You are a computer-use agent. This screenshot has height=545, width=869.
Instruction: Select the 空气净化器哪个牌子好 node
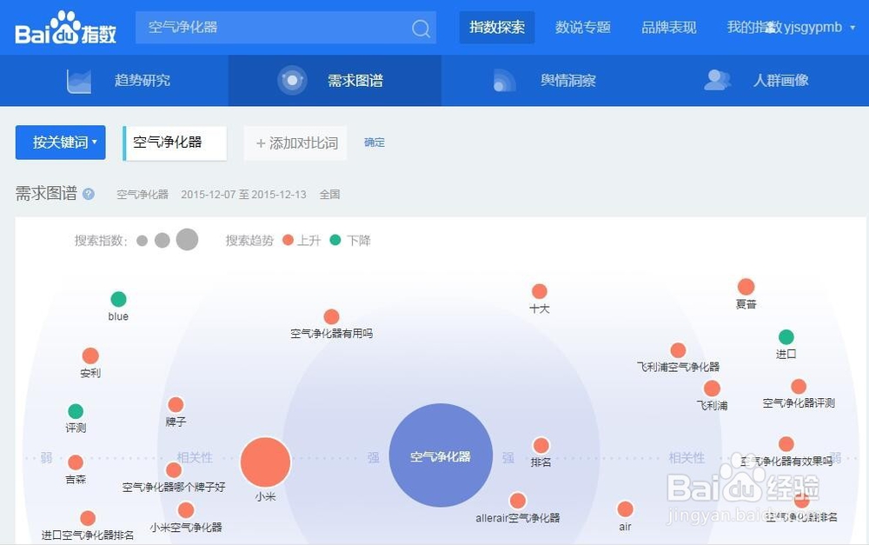coord(174,471)
